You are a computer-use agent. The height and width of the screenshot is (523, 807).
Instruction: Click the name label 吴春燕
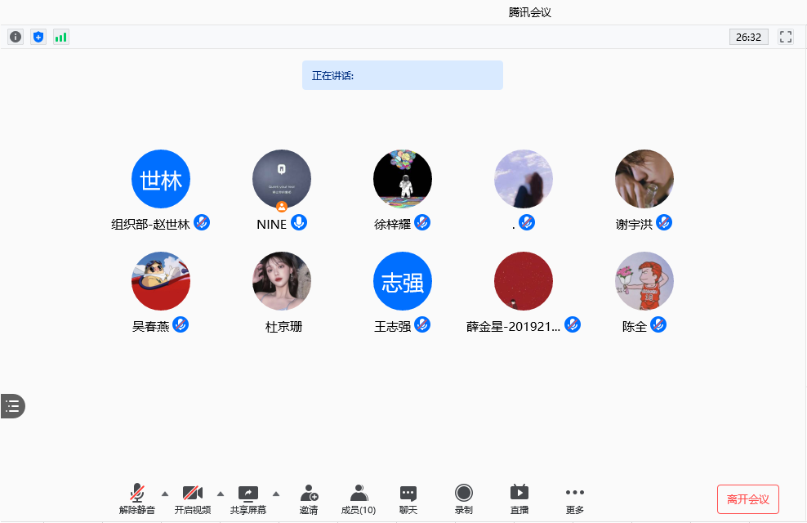coord(150,326)
